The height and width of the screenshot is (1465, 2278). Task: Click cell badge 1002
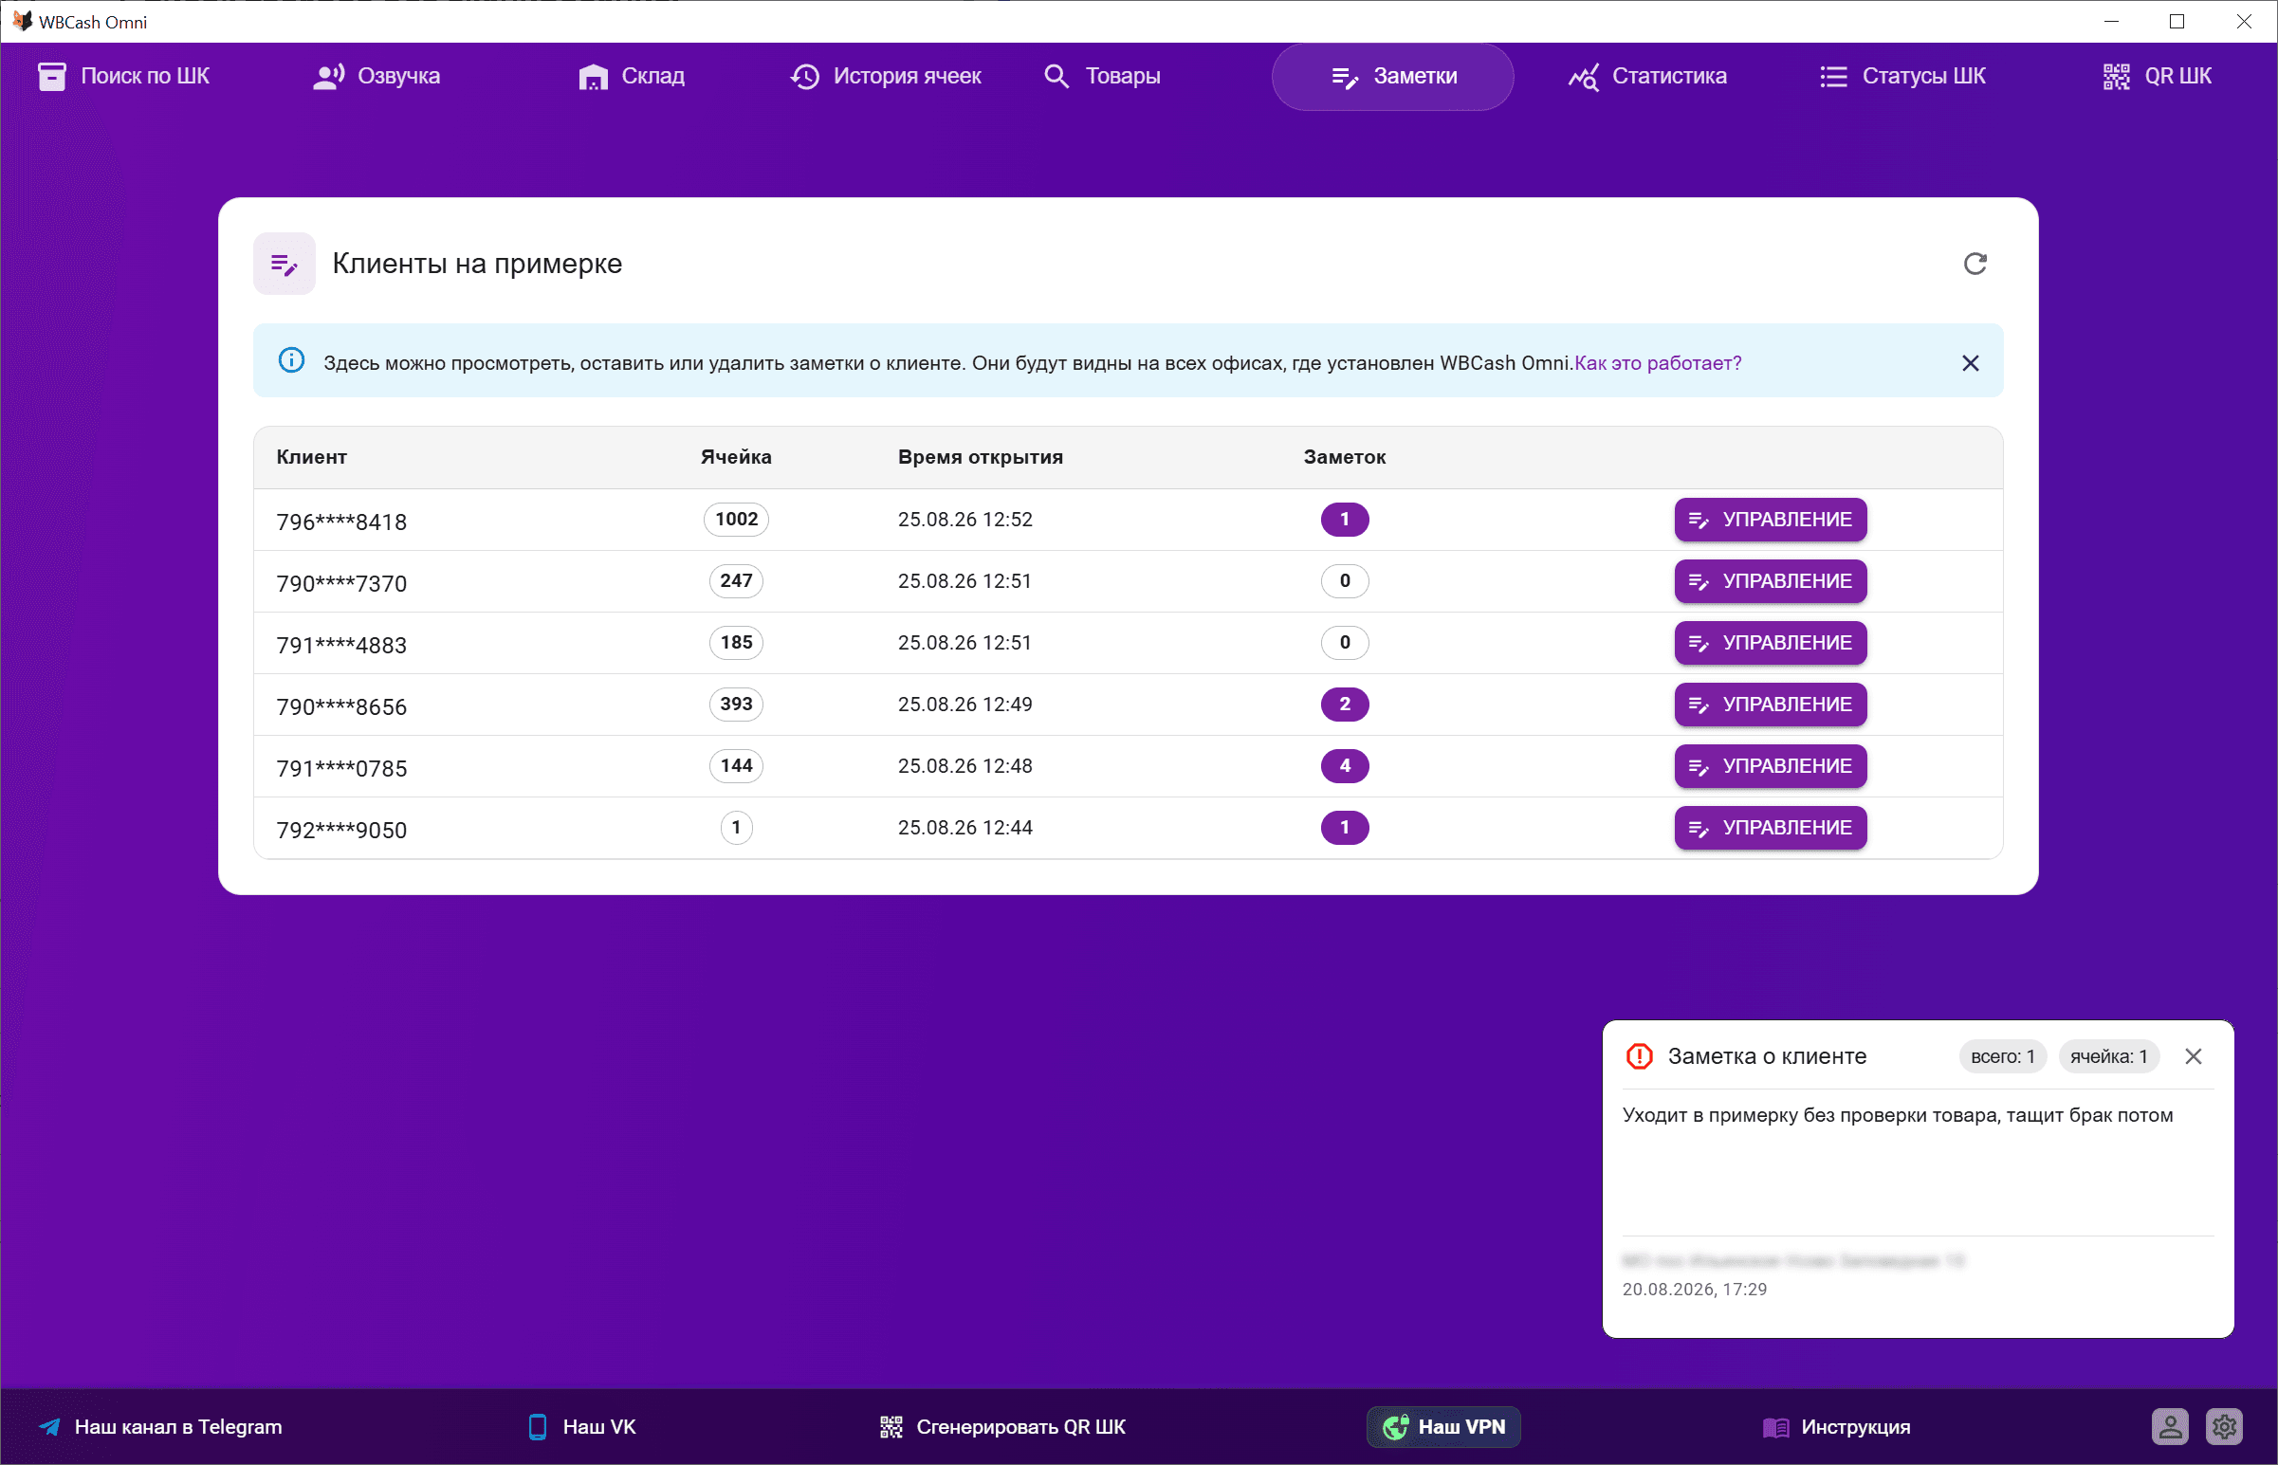(x=736, y=520)
